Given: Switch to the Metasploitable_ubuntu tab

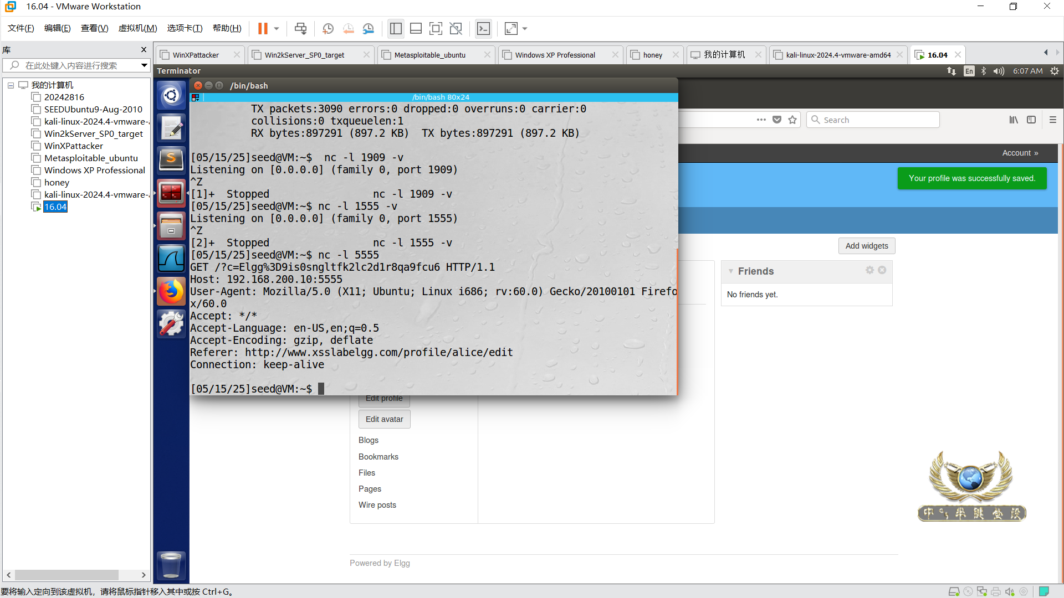Looking at the screenshot, I should click(429, 55).
